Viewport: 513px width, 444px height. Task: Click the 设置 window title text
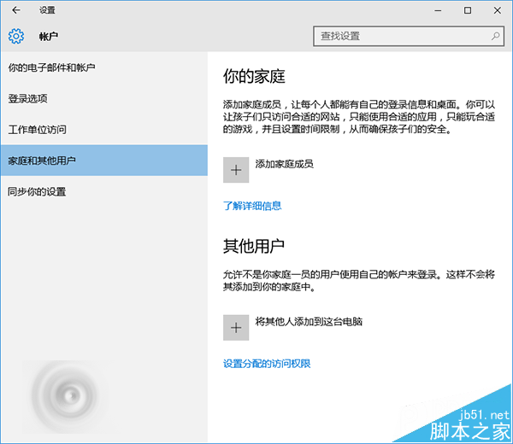click(47, 10)
